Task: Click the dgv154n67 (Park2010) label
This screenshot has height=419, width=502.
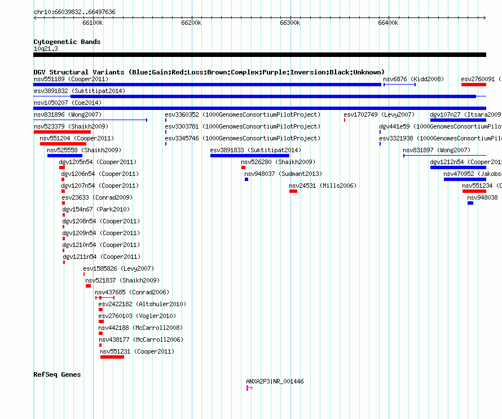Action: (96, 209)
